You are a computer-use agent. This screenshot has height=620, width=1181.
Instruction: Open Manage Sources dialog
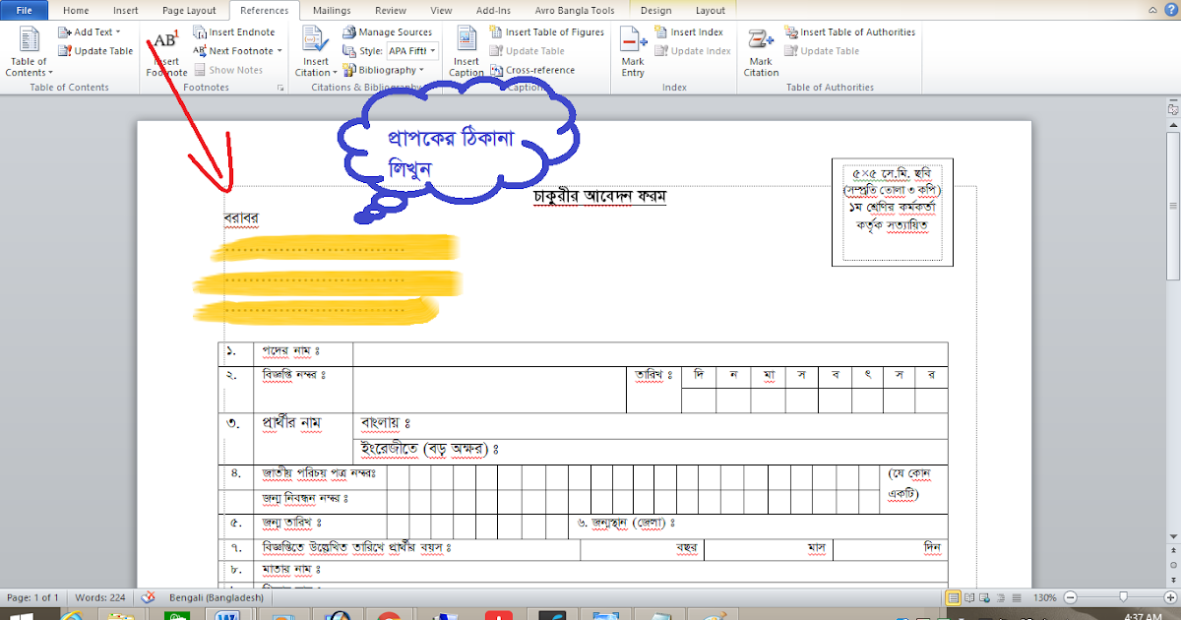388,31
